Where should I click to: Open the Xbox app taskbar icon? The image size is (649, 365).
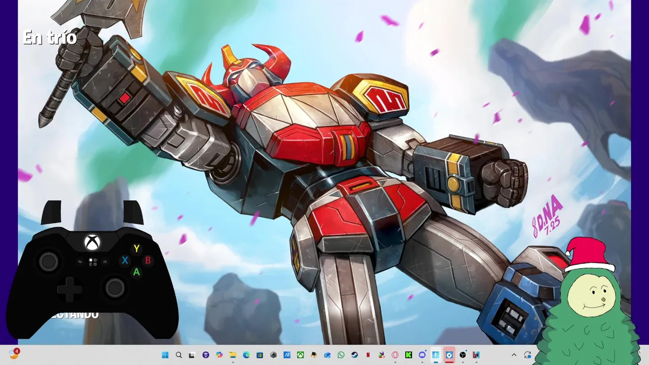point(300,355)
